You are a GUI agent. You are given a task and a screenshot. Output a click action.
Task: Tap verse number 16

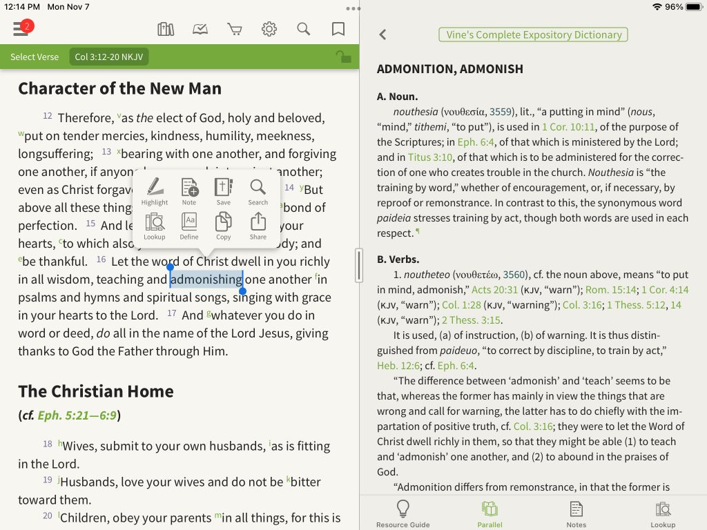point(101,259)
